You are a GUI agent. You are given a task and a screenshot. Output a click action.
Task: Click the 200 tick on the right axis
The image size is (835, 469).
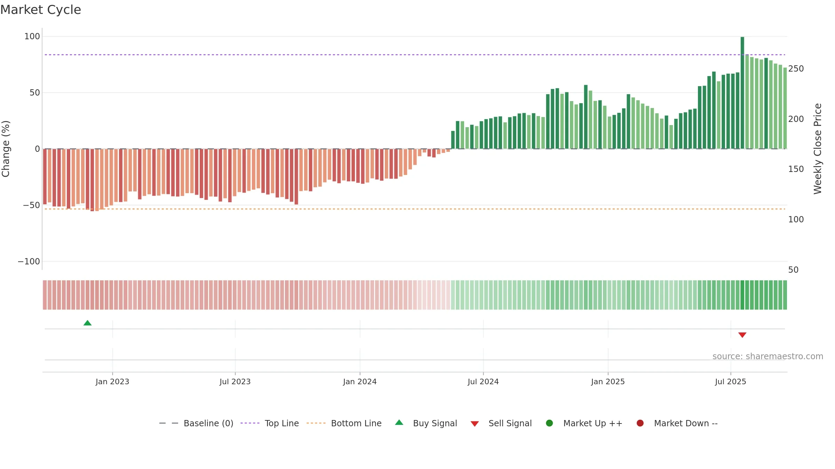pos(796,119)
